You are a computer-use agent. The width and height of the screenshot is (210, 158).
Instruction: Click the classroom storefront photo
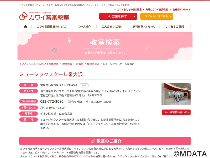coord(176,94)
